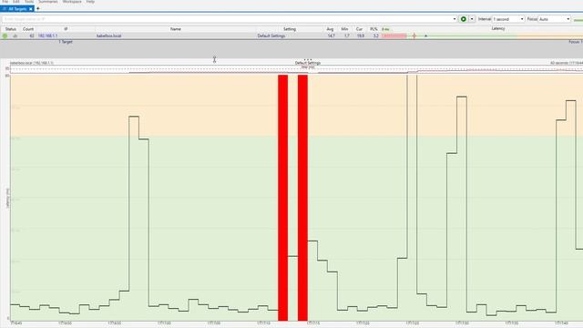Image resolution: width=583 pixels, height=328 pixels.
Task: Click Default Settings in the target row
Action: [x=271, y=36]
